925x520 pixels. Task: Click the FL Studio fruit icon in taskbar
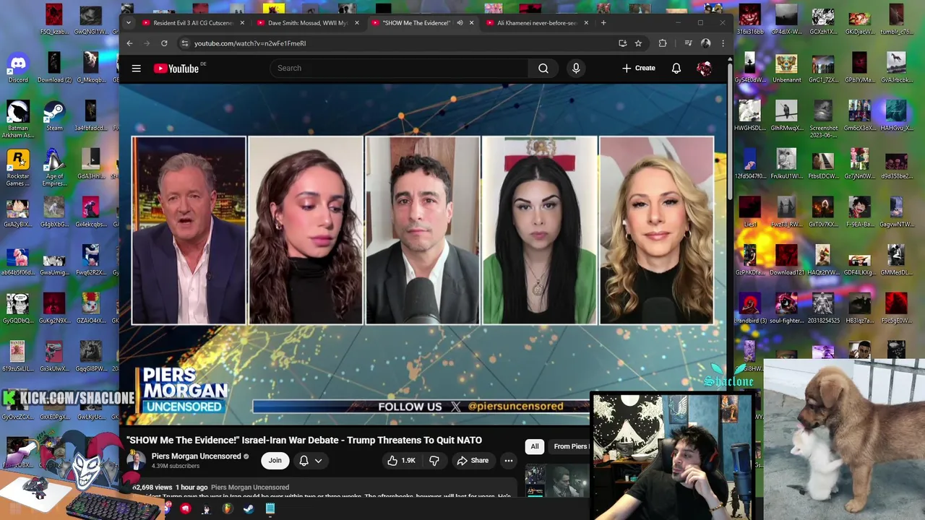click(227, 508)
